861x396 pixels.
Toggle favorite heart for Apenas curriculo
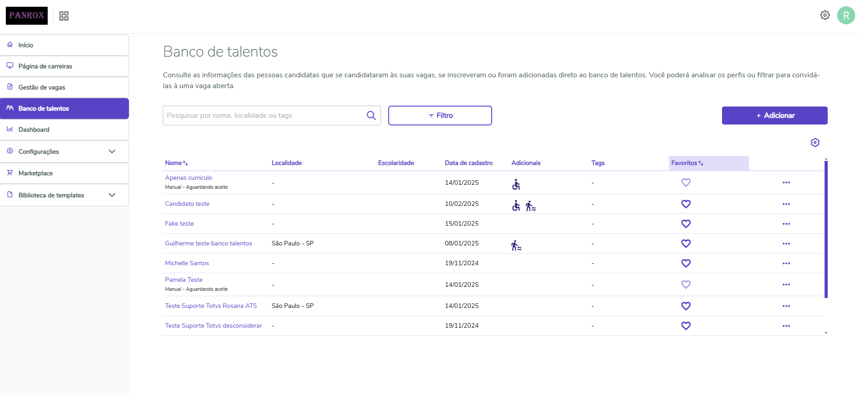686,182
